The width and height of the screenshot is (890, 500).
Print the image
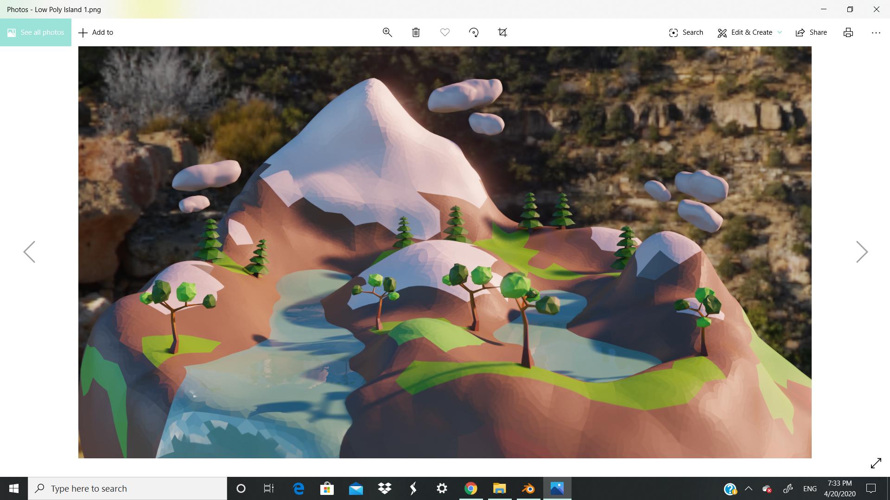[x=848, y=32]
